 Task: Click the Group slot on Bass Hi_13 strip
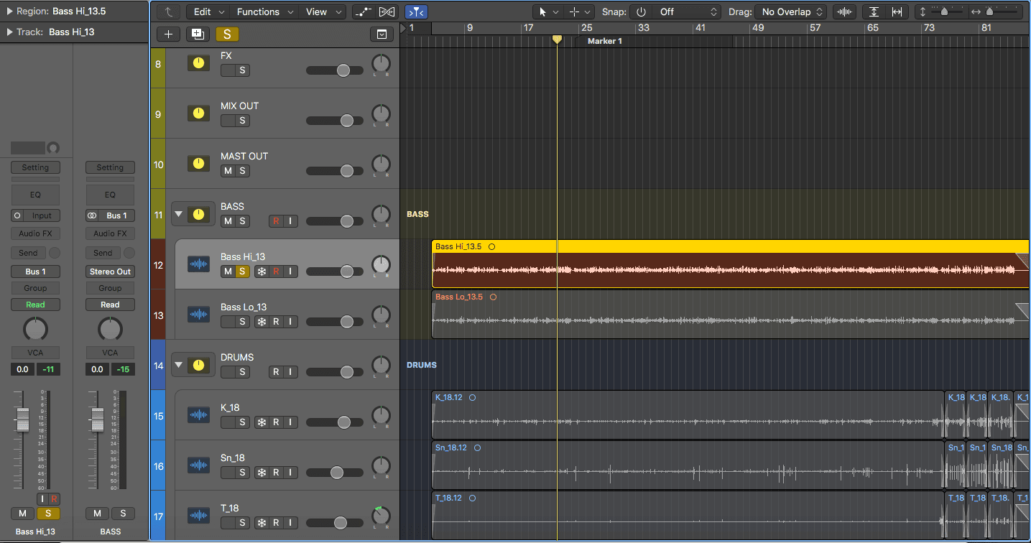tap(35, 288)
